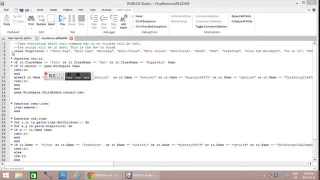Click Collapse All Folds
The height and width of the screenshot is (180, 320).
[242, 21]
